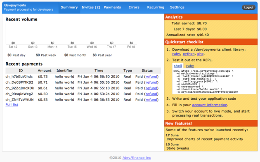Viewport: 260px width, 162px height.
Task: Download the ruby client library
Action: pyautogui.click(x=176, y=54)
